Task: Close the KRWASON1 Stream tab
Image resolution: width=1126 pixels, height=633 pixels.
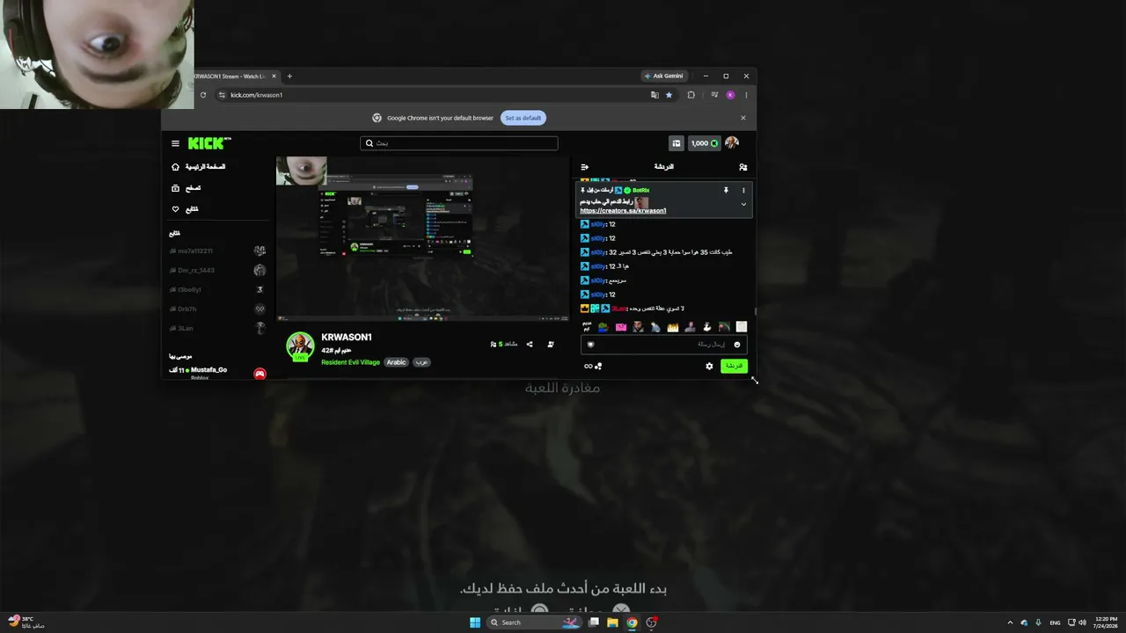Action: pyautogui.click(x=274, y=76)
